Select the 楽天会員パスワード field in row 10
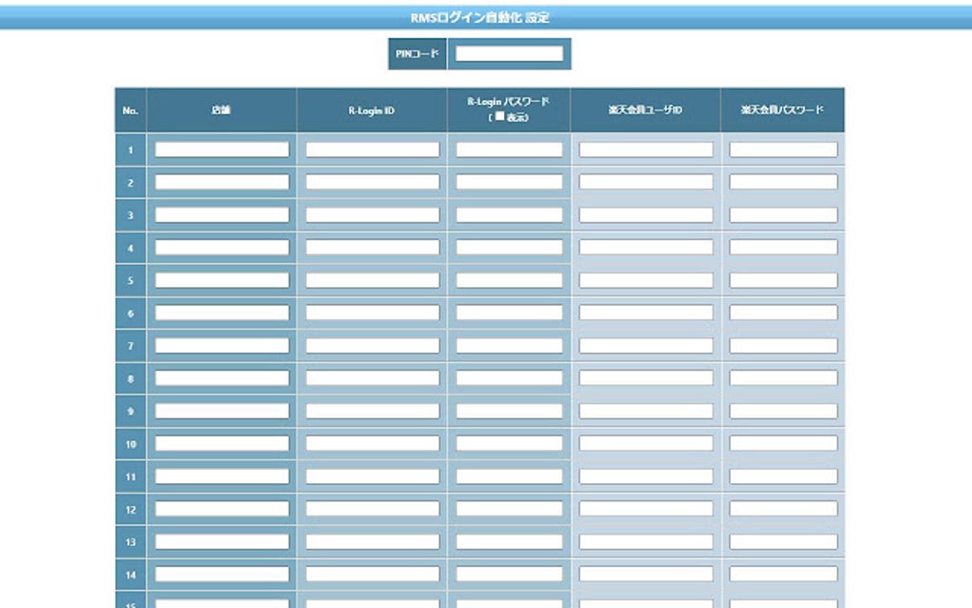 [x=783, y=444]
